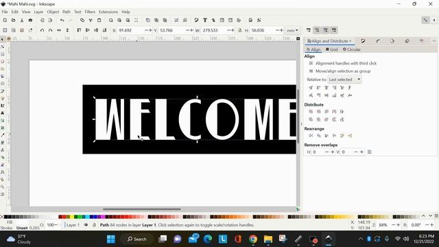The height and width of the screenshot is (247, 439).
Task: Select the Selector arrow tool
Action: coord(3,40)
